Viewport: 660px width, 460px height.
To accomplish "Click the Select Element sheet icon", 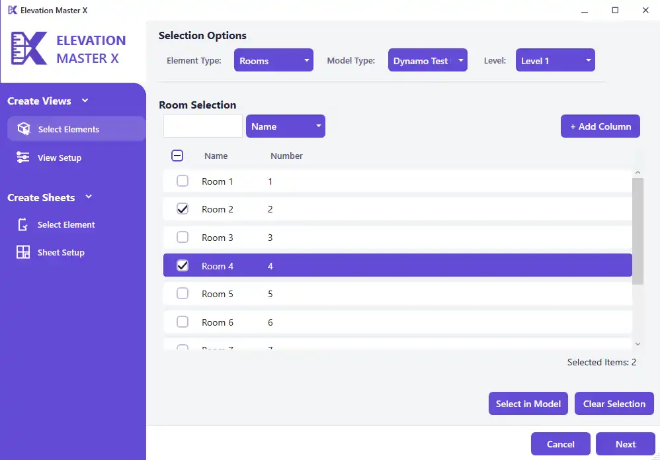I will 23,225.
